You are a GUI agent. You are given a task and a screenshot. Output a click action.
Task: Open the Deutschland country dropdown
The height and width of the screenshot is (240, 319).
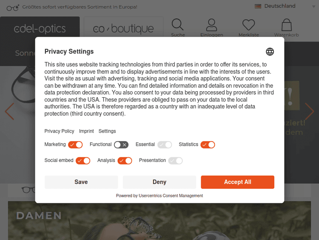(281, 6)
